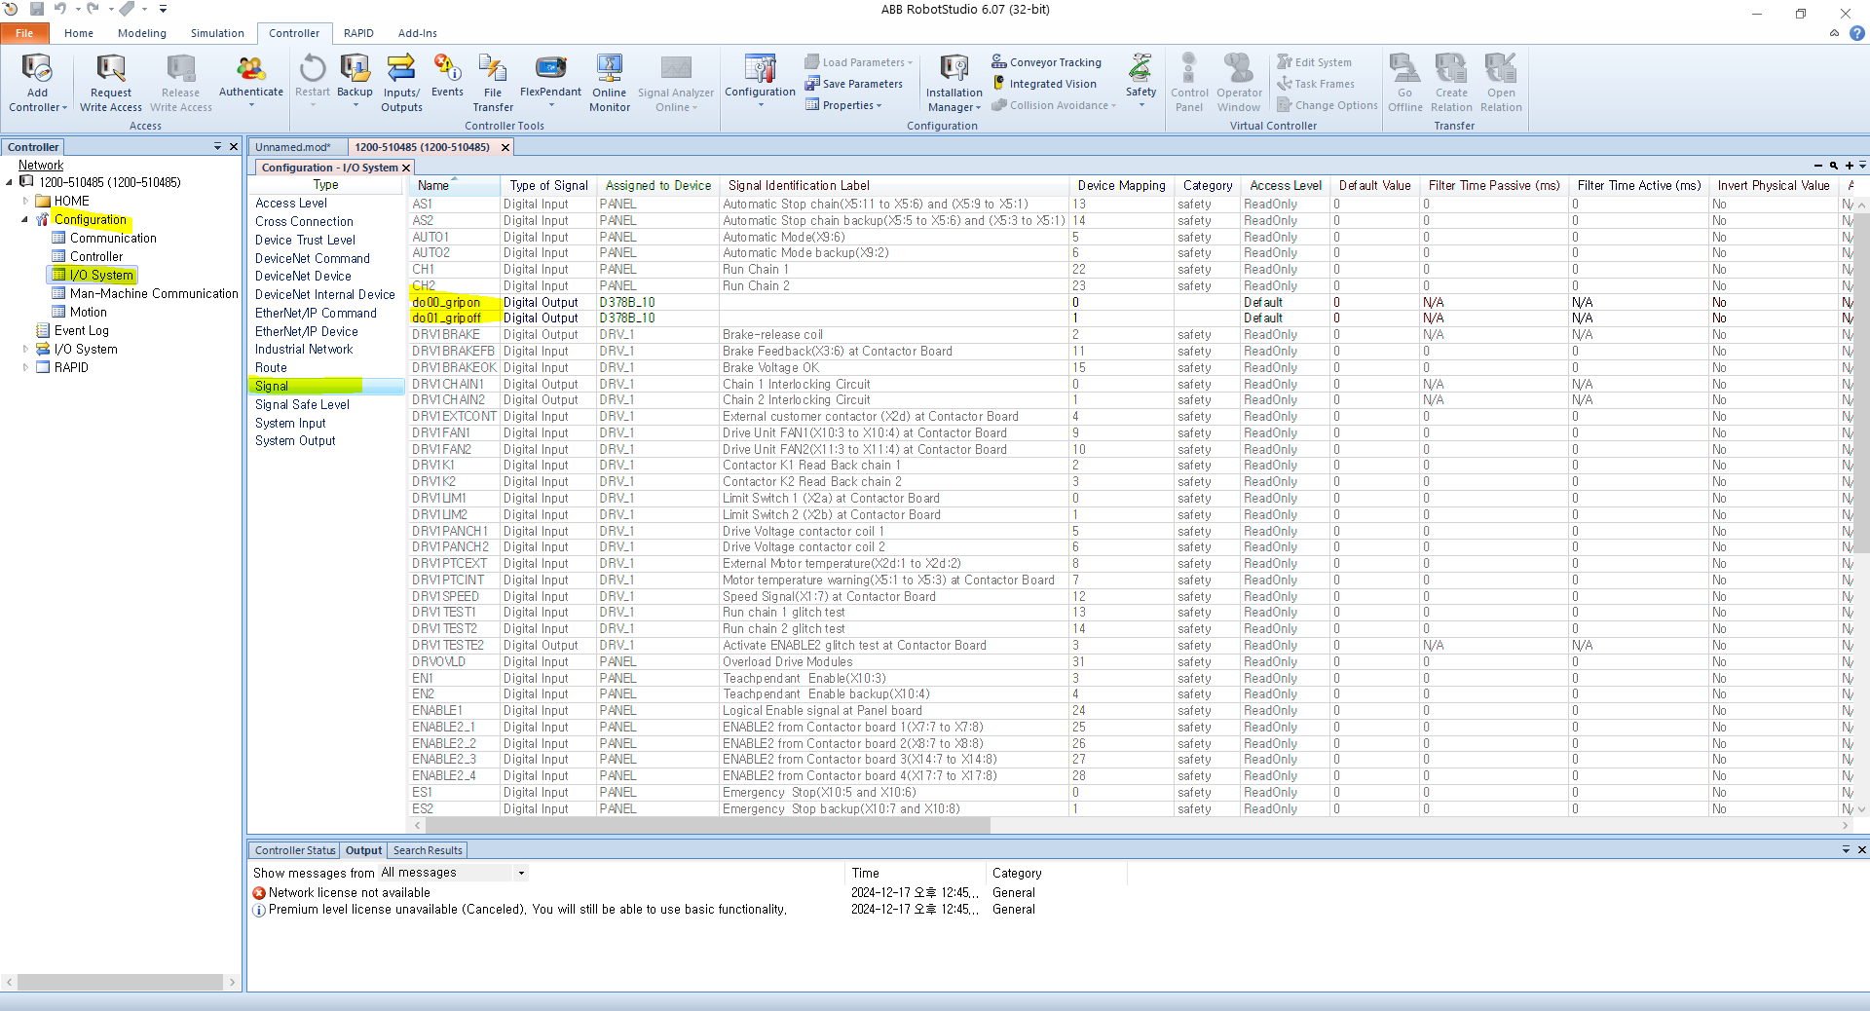
Task: Switch to Controller Status tab
Action: (295, 850)
